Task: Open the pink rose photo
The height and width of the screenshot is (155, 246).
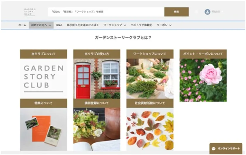Action: (203, 80)
